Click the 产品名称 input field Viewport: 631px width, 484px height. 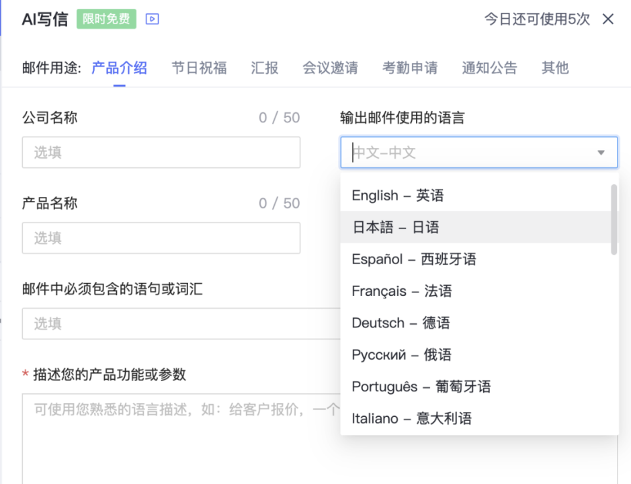coord(161,238)
